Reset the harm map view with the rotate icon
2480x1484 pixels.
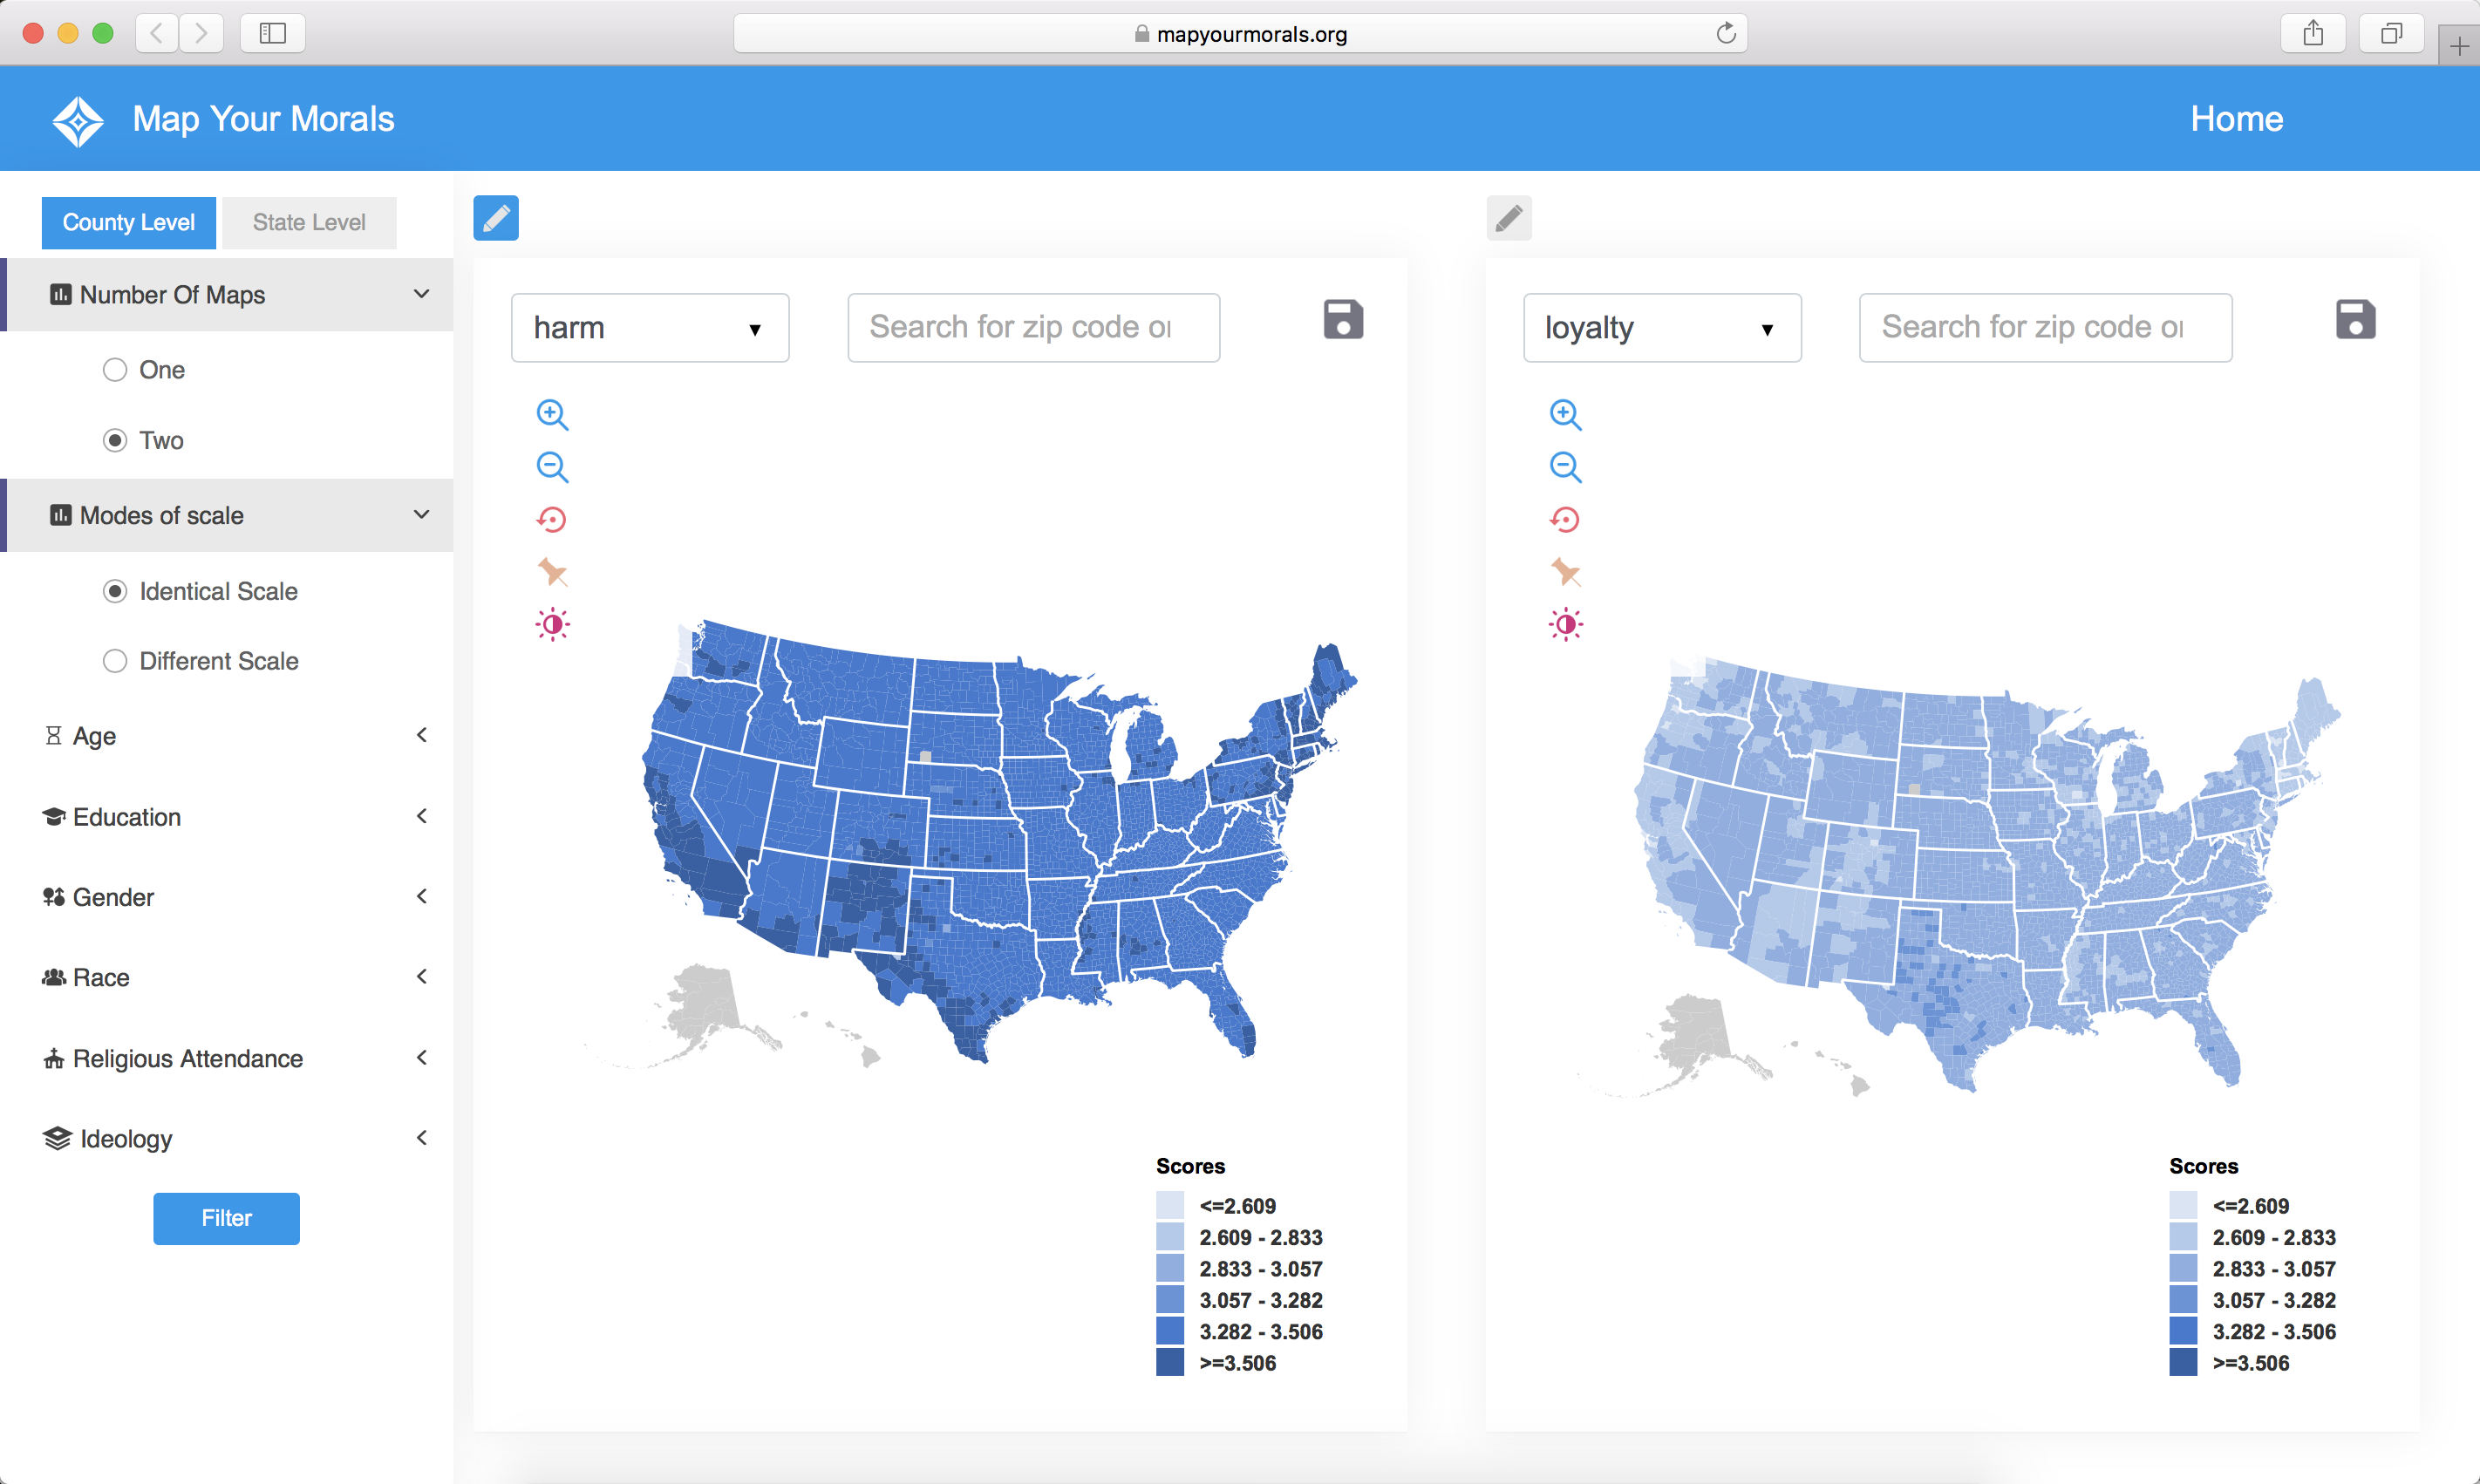(x=553, y=519)
